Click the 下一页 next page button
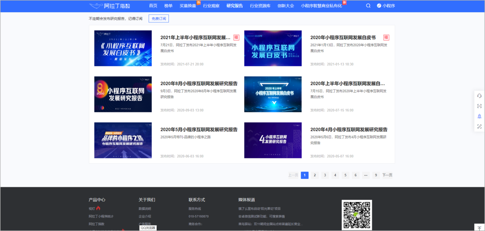 pos(388,175)
